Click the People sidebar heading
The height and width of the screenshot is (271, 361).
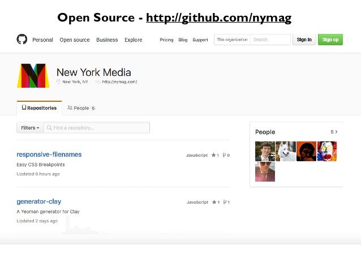pos(265,132)
